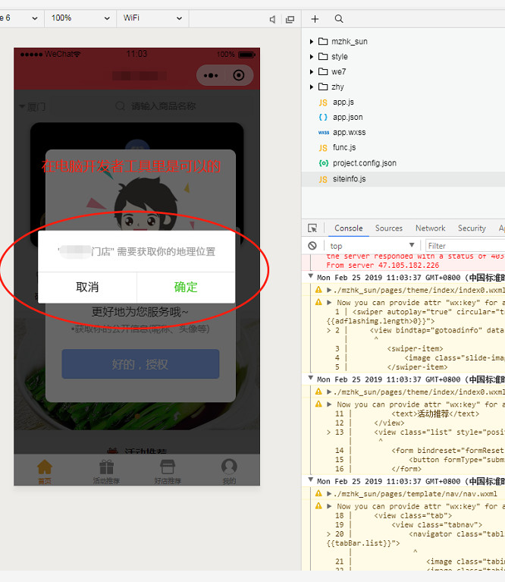Image resolution: width=505 pixels, height=582 pixels.
Task: Click the detach simulator window icon
Action: click(x=290, y=19)
